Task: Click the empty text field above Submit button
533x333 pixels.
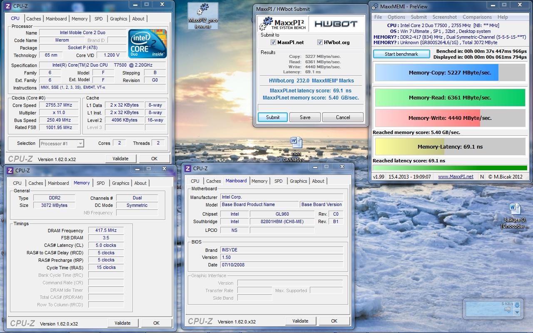Action: (x=310, y=107)
